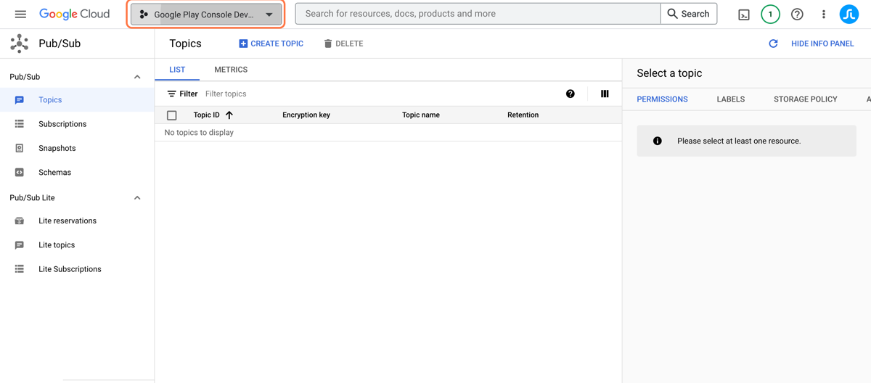This screenshot has height=383, width=871.
Task: Click the Retention column header
Action: 523,115
